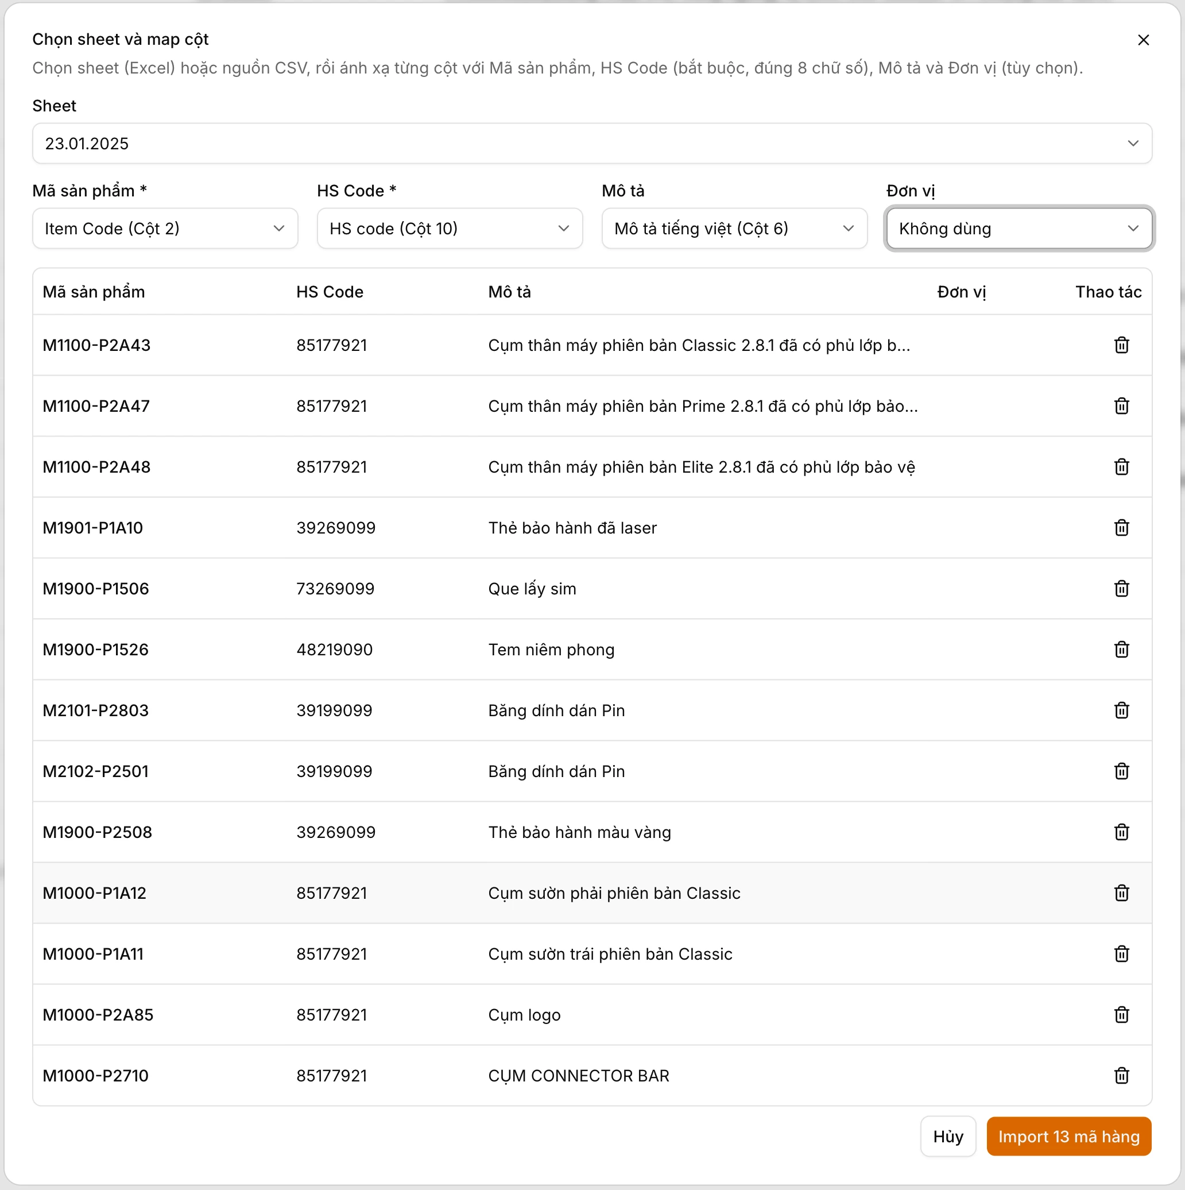Remove the M1900-P1526 row via trash icon
The width and height of the screenshot is (1185, 1190).
pos(1121,650)
